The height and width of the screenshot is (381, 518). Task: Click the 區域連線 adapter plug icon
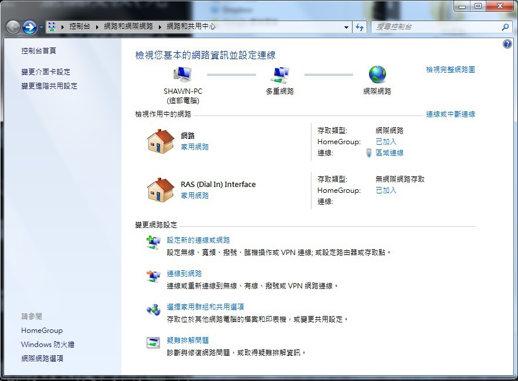(x=369, y=153)
